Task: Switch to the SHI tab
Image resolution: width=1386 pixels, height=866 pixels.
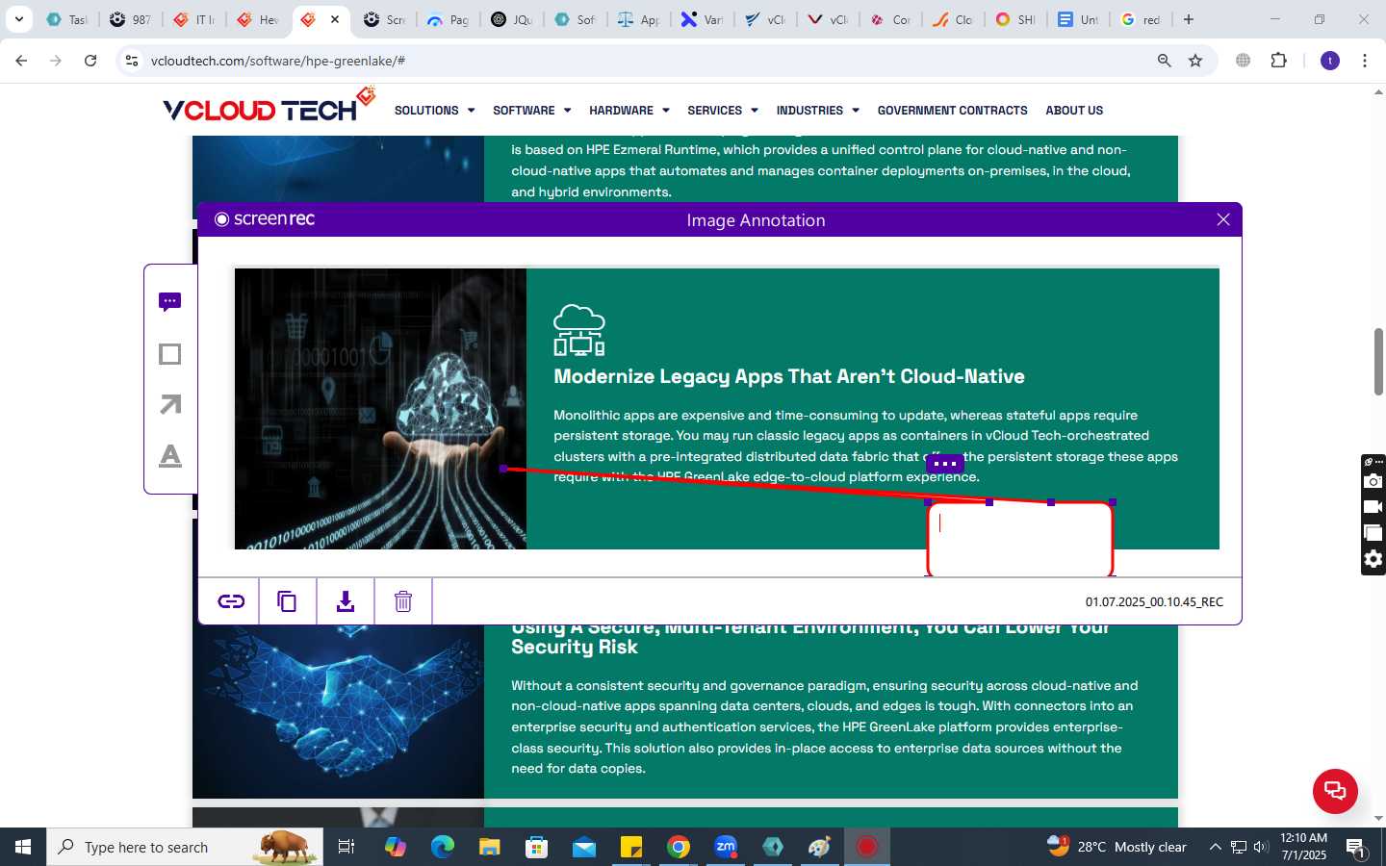Action: click(x=1015, y=19)
